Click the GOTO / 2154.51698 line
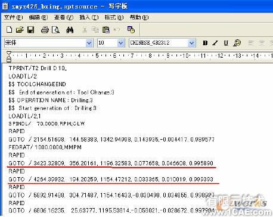Screen dimensions: 273x217 tap(111, 140)
